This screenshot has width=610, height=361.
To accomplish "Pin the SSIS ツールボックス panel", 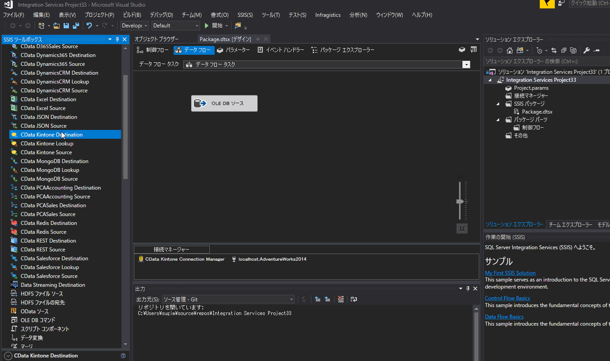I will point(117,39).
